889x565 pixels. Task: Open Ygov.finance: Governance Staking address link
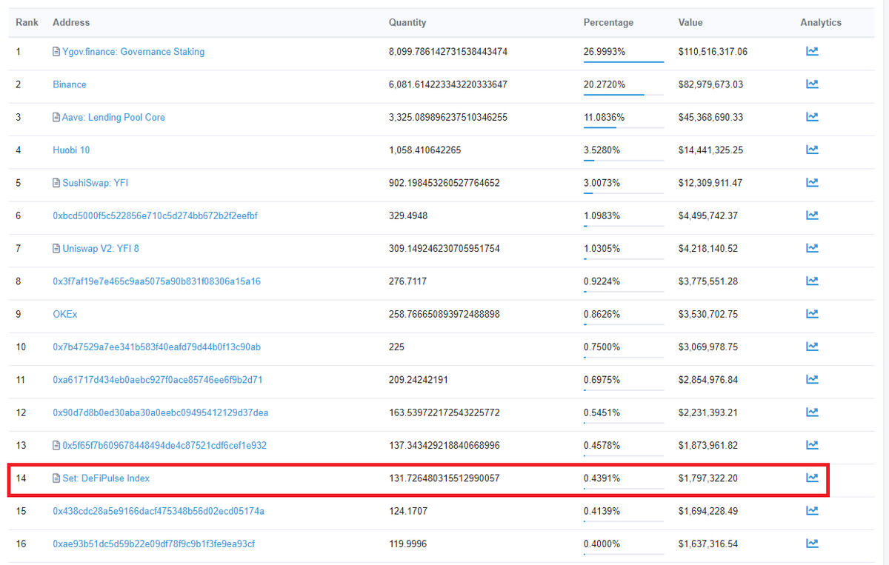133,52
